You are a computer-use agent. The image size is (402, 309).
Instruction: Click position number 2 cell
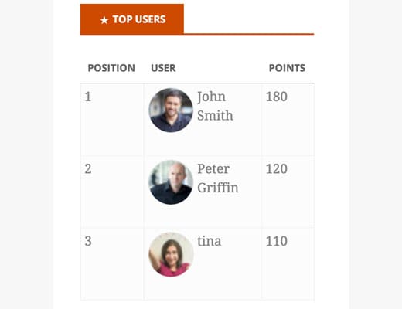coord(112,192)
